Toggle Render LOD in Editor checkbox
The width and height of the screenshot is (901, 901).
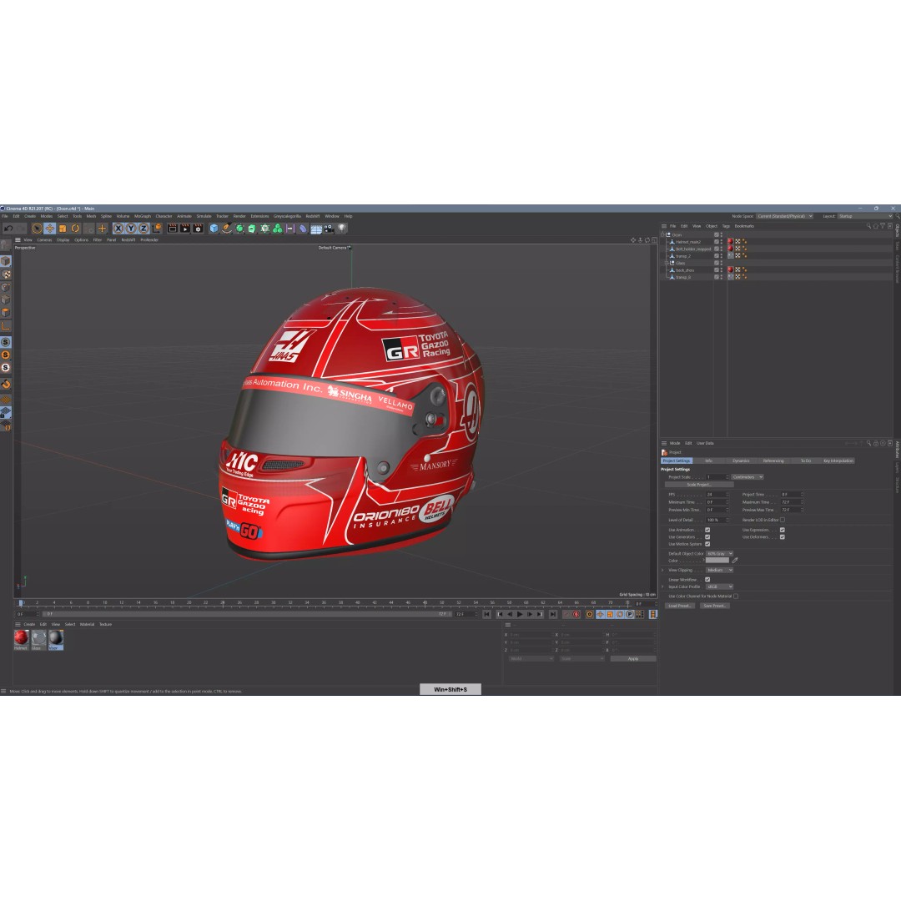(782, 520)
